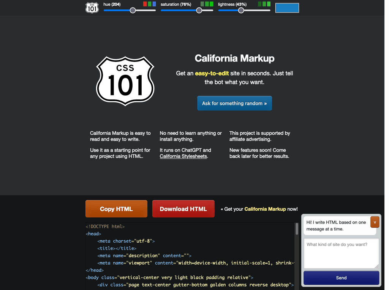Collapse the chat greeting with the orange chevron
Screen dimensions: 389x290
click(375, 222)
